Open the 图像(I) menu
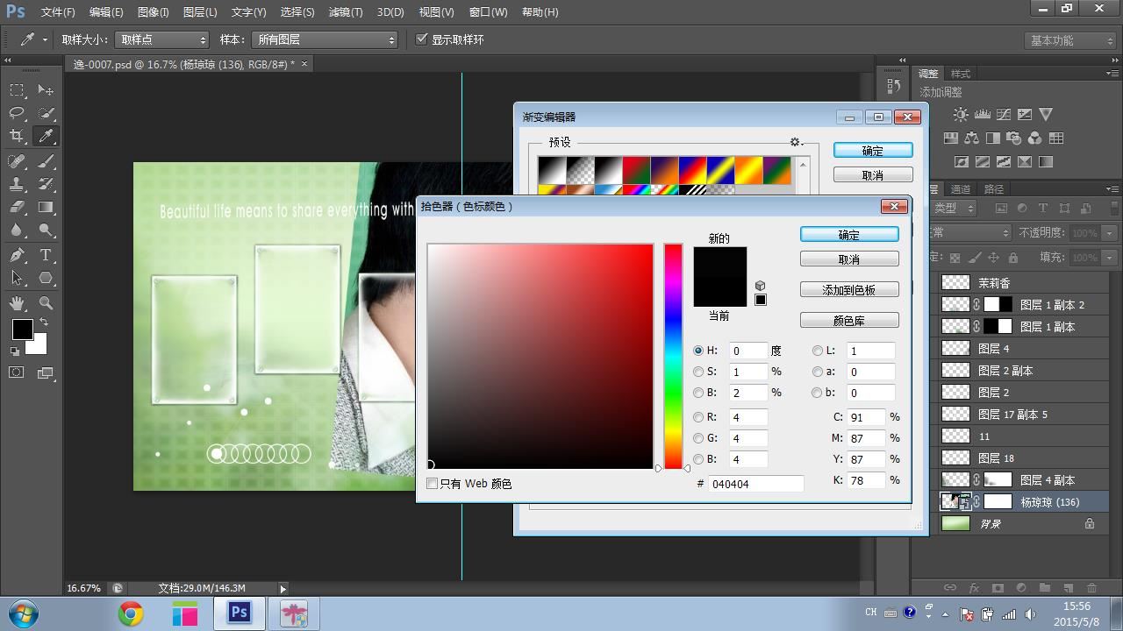1123x631 pixels. tap(153, 12)
